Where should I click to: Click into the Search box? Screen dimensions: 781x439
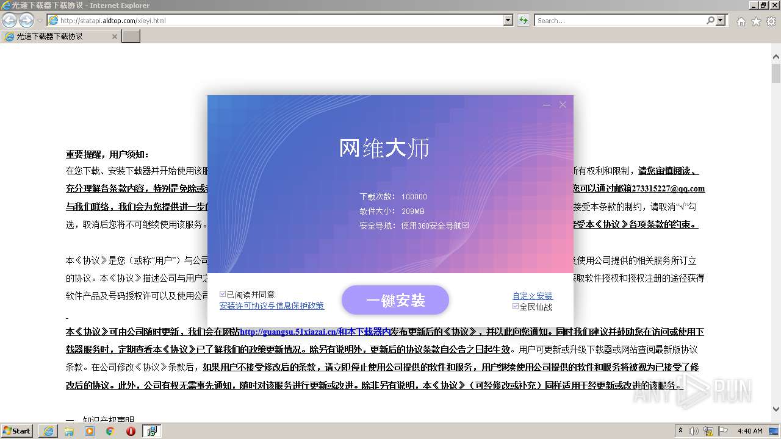tap(620, 21)
